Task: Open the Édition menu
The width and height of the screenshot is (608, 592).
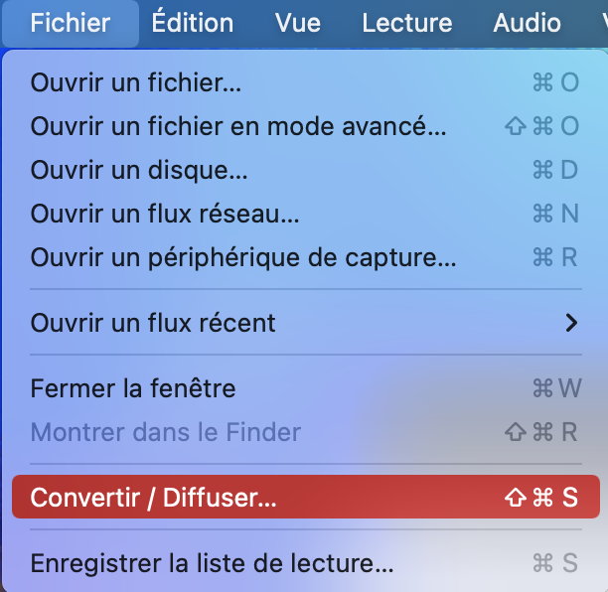Action: [x=193, y=23]
